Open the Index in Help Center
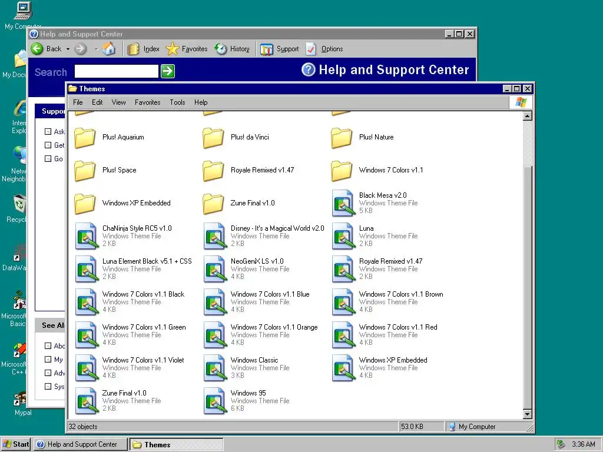 (143, 49)
